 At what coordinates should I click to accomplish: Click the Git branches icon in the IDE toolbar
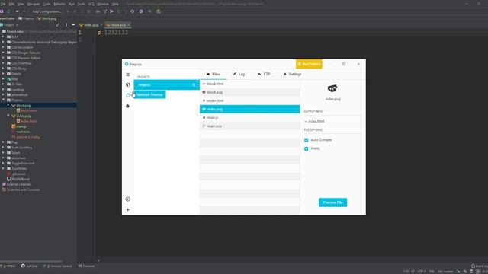(105, 11)
